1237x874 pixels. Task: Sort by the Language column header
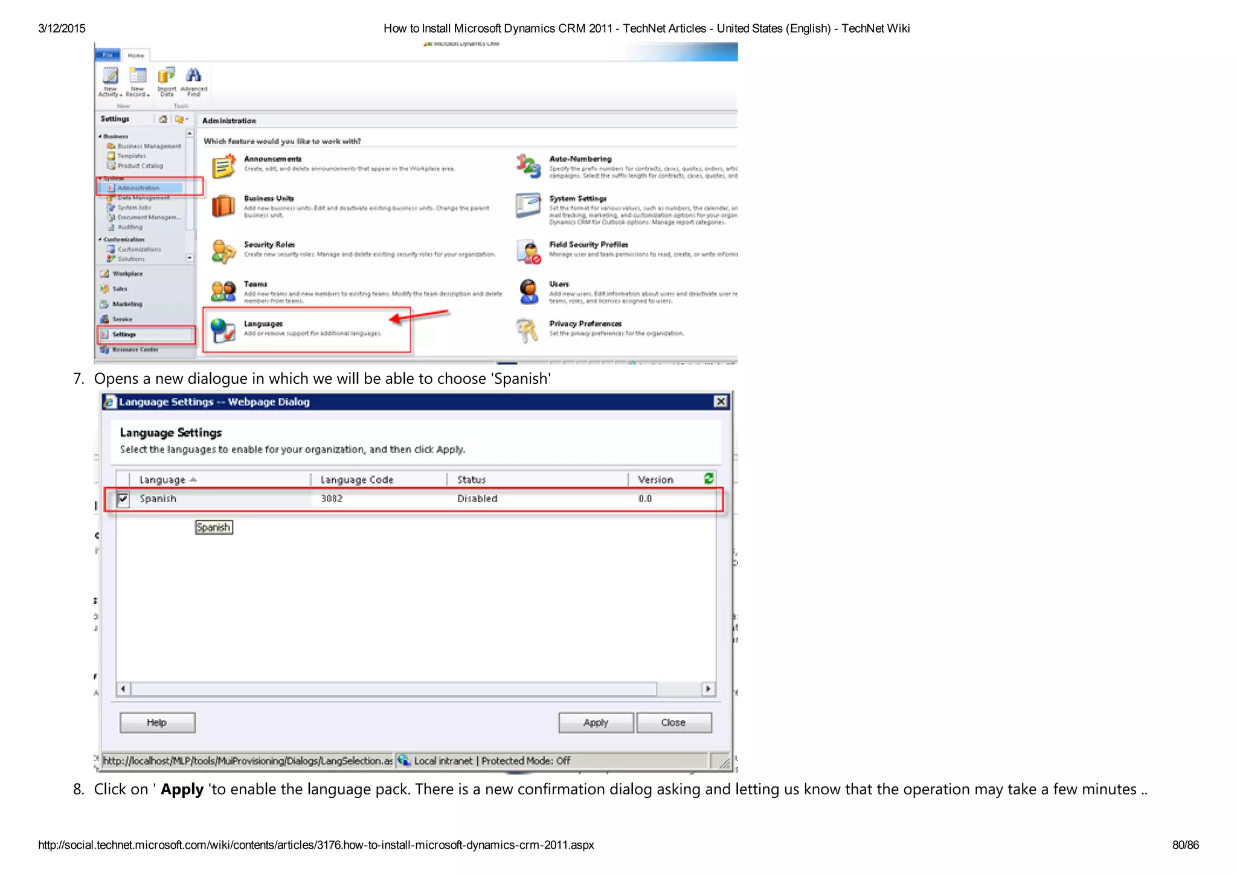click(x=162, y=480)
